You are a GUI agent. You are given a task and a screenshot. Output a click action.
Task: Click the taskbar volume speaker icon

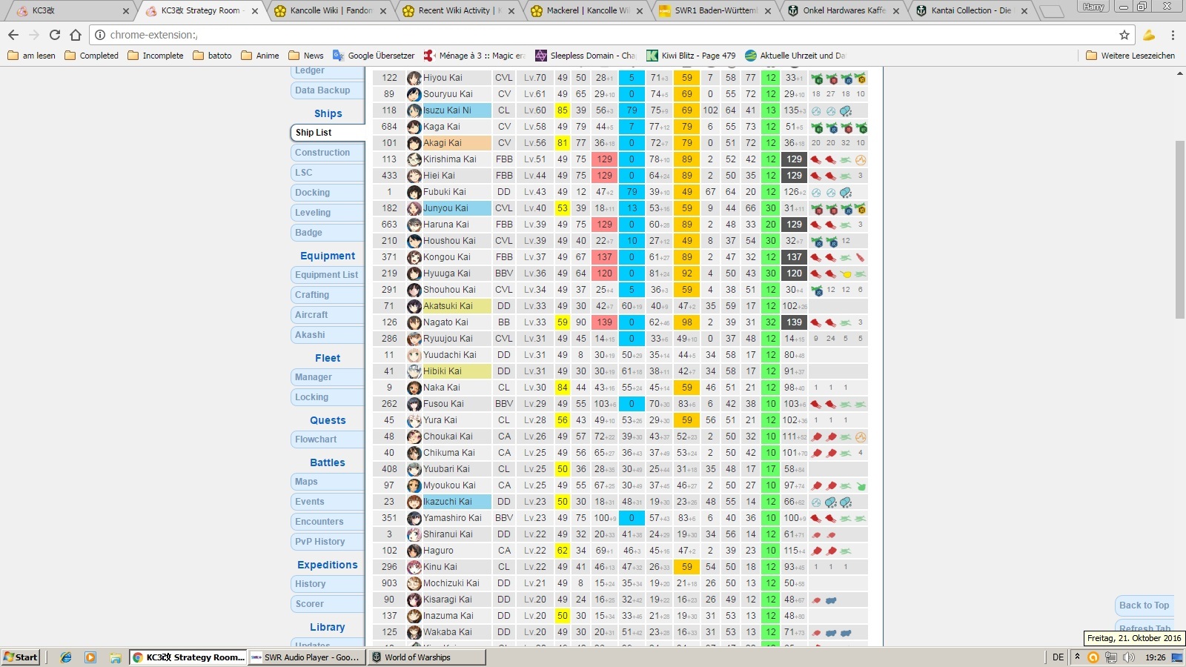coord(1128,657)
